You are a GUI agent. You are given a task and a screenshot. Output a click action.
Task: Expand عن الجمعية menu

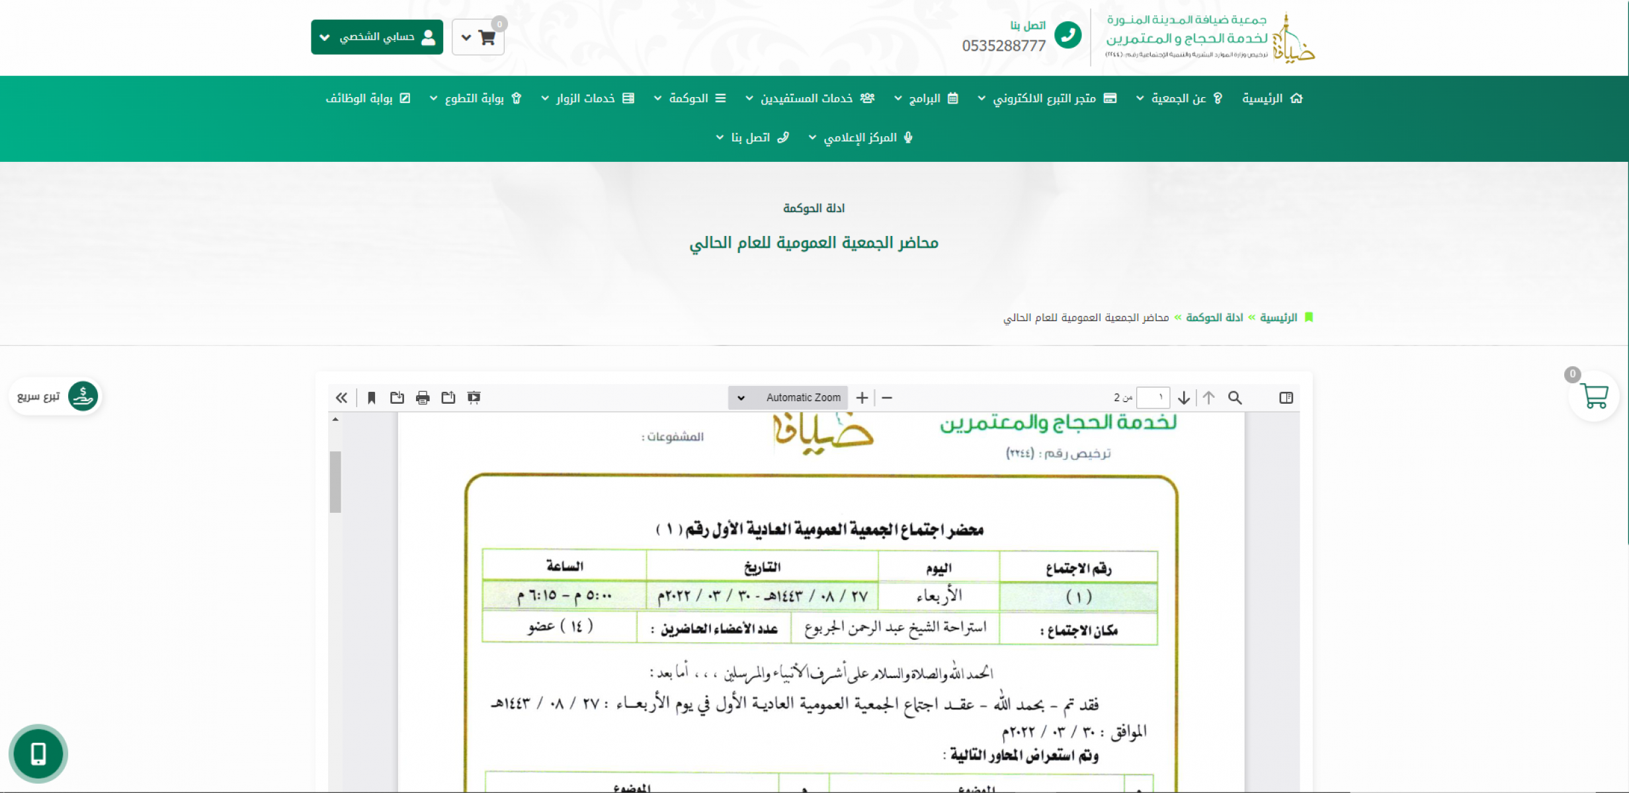[x=1179, y=98]
